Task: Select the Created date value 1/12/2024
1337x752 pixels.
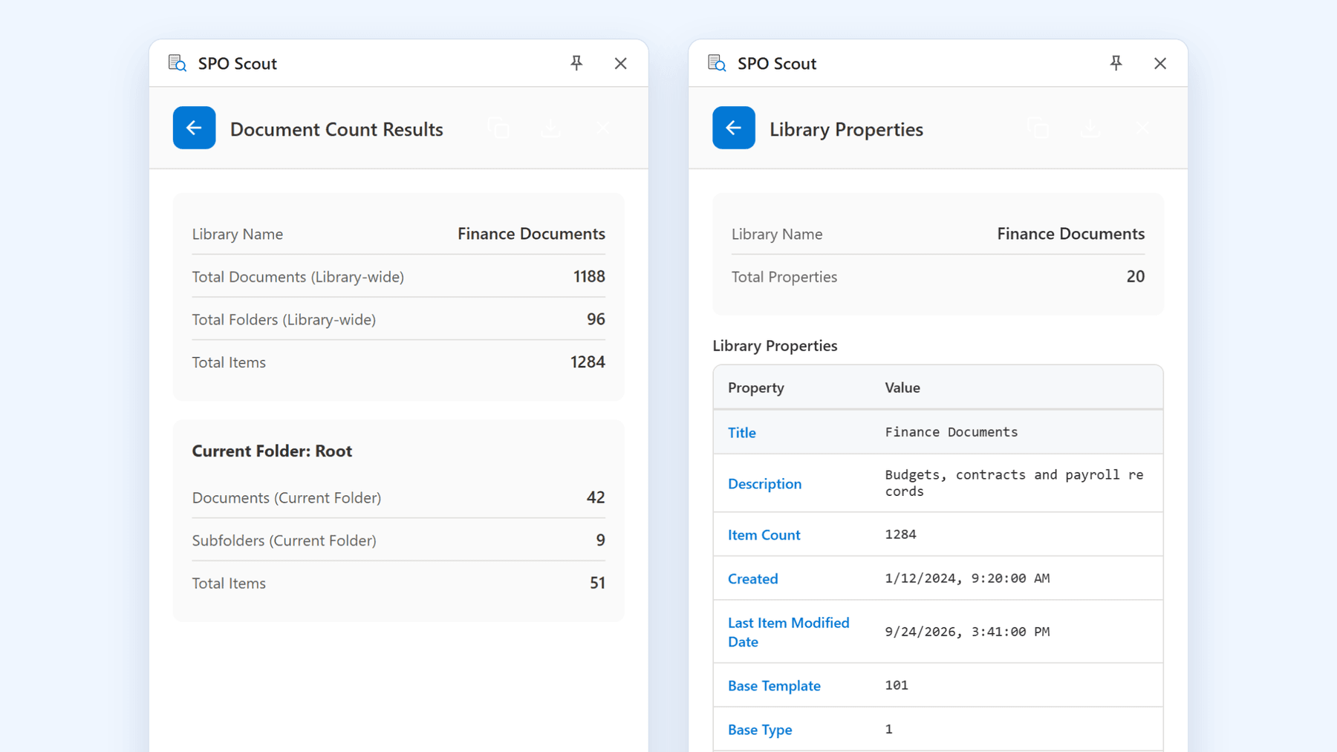Action: (967, 578)
